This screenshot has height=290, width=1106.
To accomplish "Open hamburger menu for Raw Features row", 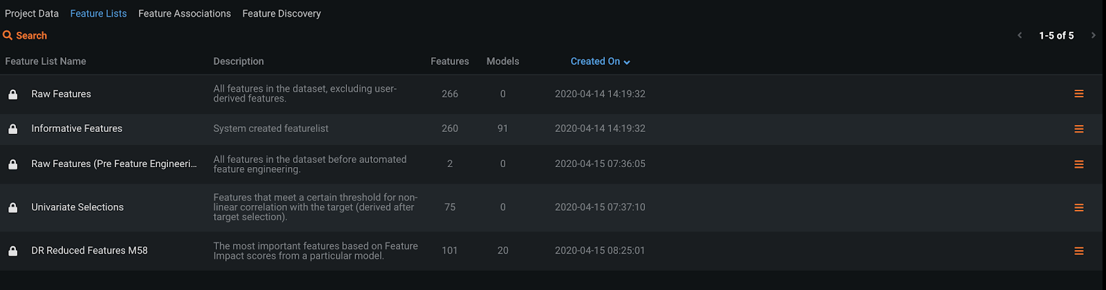I will coord(1078,94).
